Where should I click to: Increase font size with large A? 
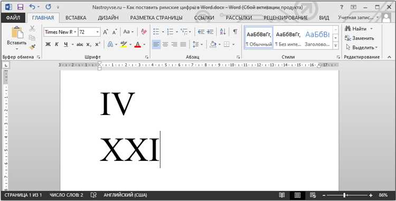coord(105,32)
